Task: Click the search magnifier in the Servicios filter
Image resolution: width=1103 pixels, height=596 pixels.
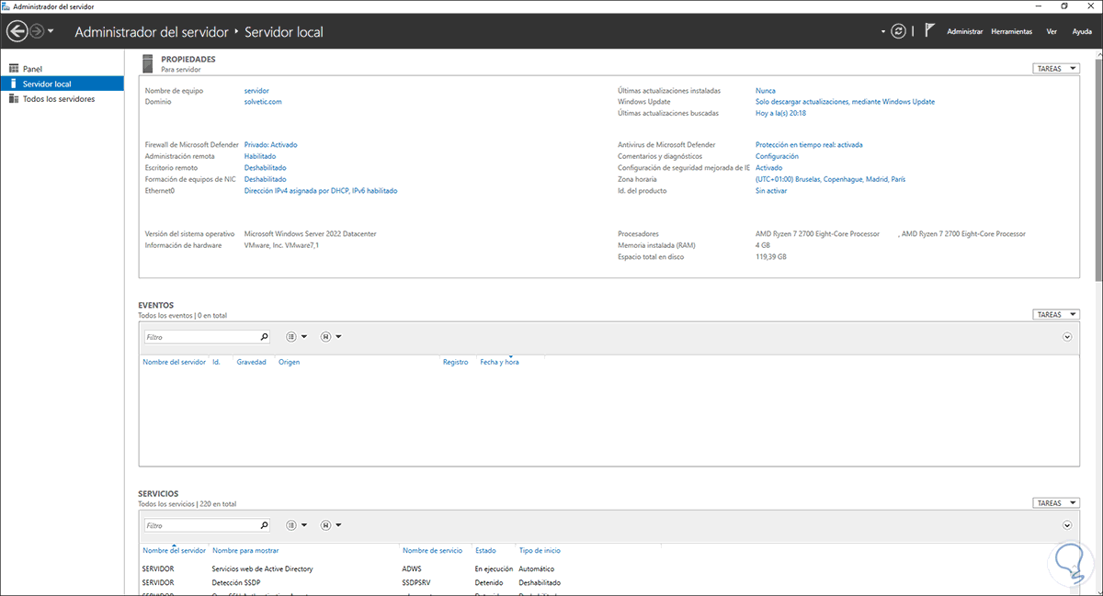Action: [x=265, y=525]
